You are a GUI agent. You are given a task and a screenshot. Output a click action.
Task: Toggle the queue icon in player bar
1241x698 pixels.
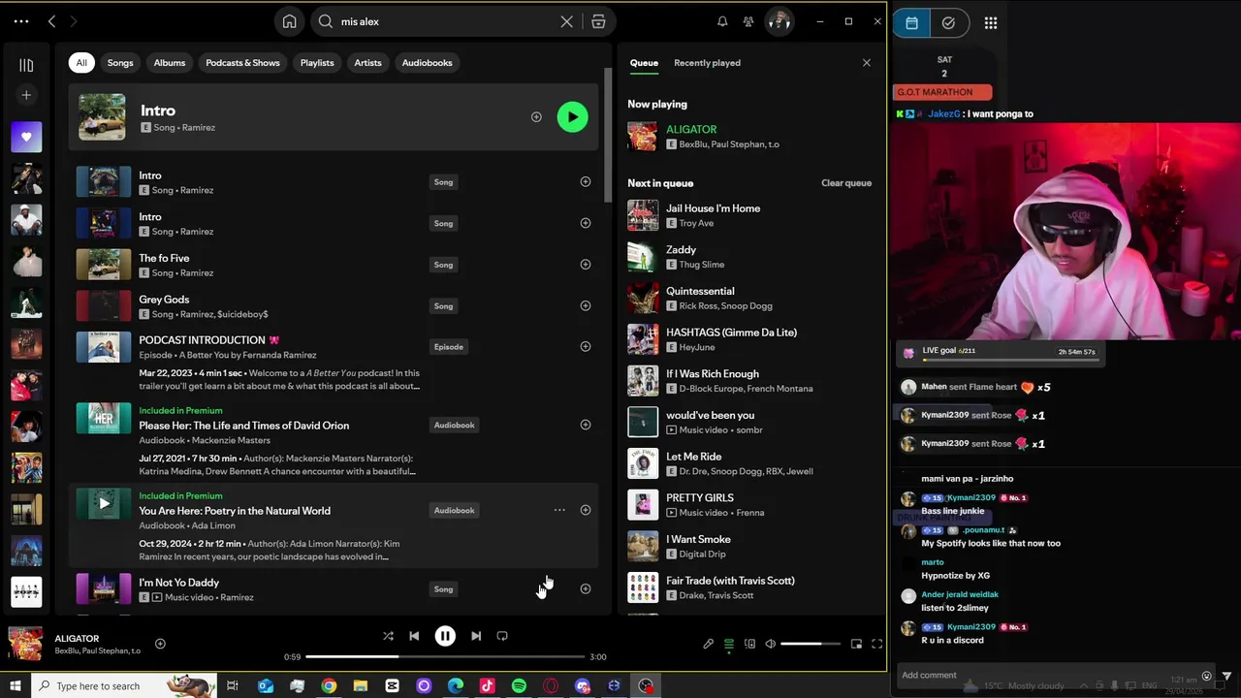tap(729, 644)
